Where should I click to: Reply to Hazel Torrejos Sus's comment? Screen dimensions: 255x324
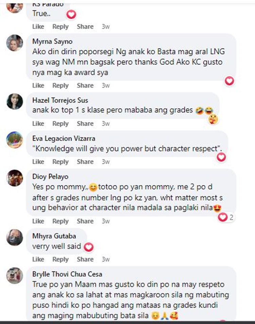61,124
